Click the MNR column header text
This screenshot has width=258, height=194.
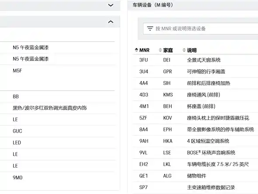pyautogui.click(x=144, y=50)
